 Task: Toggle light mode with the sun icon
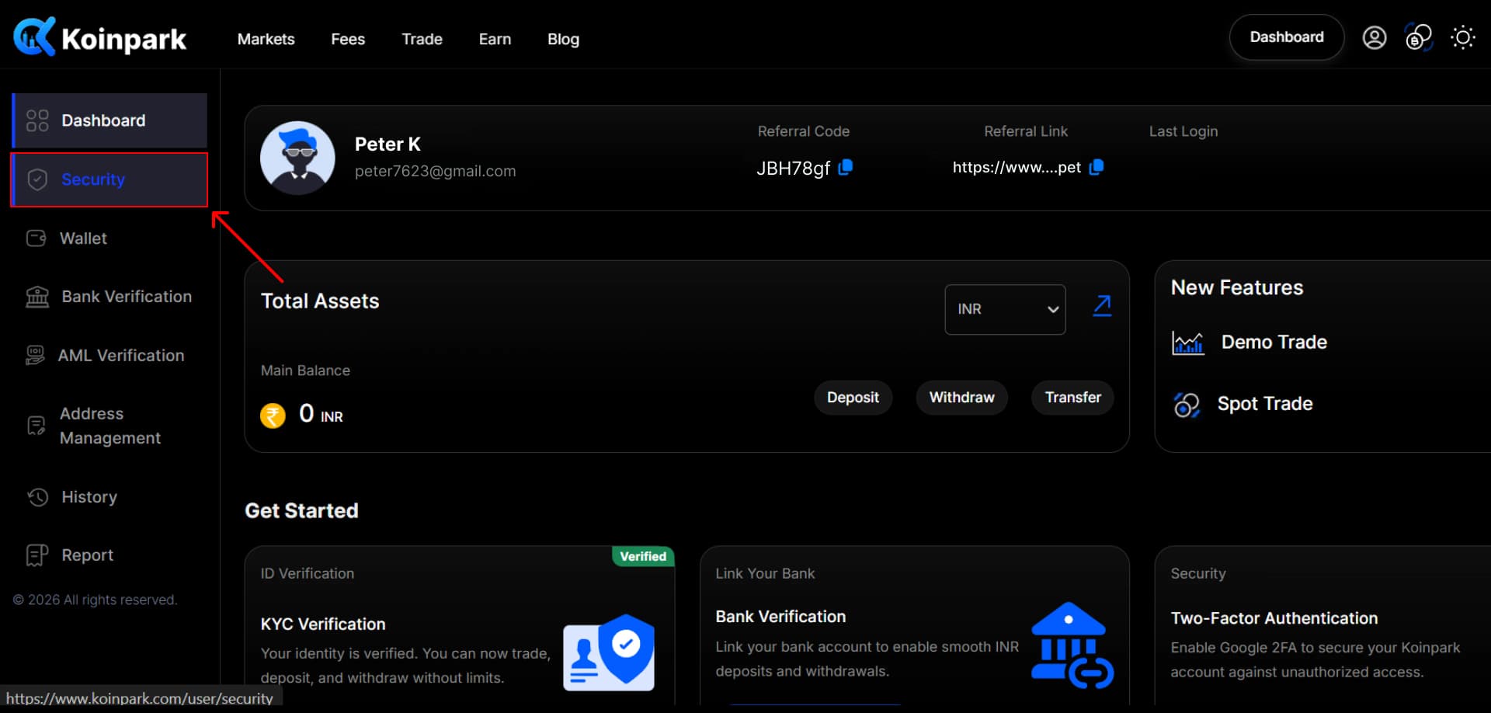(x=1462, y=37)
